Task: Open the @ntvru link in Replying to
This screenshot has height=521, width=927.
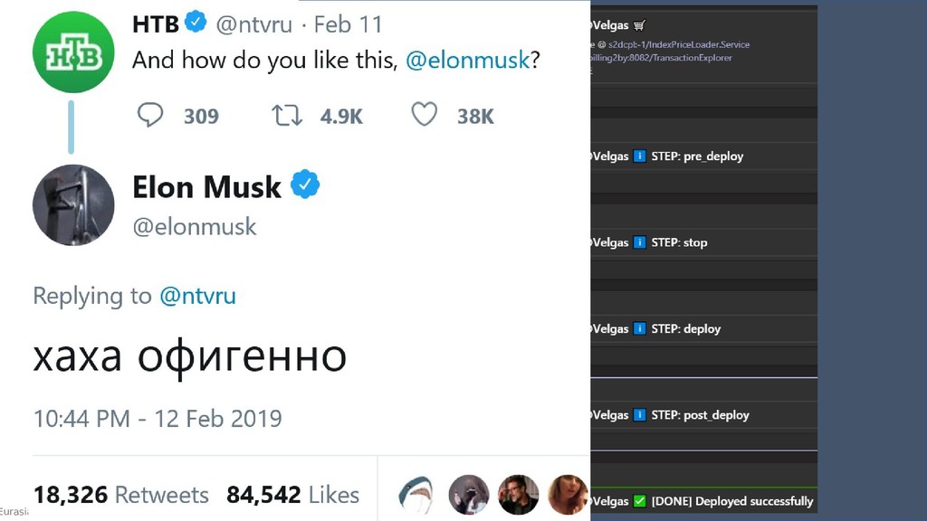Action: pyautogui.click(x=197, y=296)
